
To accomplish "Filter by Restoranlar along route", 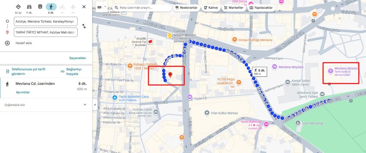I will [187, 8].
